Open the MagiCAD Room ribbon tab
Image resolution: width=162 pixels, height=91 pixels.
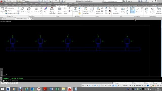click(113, 6)
